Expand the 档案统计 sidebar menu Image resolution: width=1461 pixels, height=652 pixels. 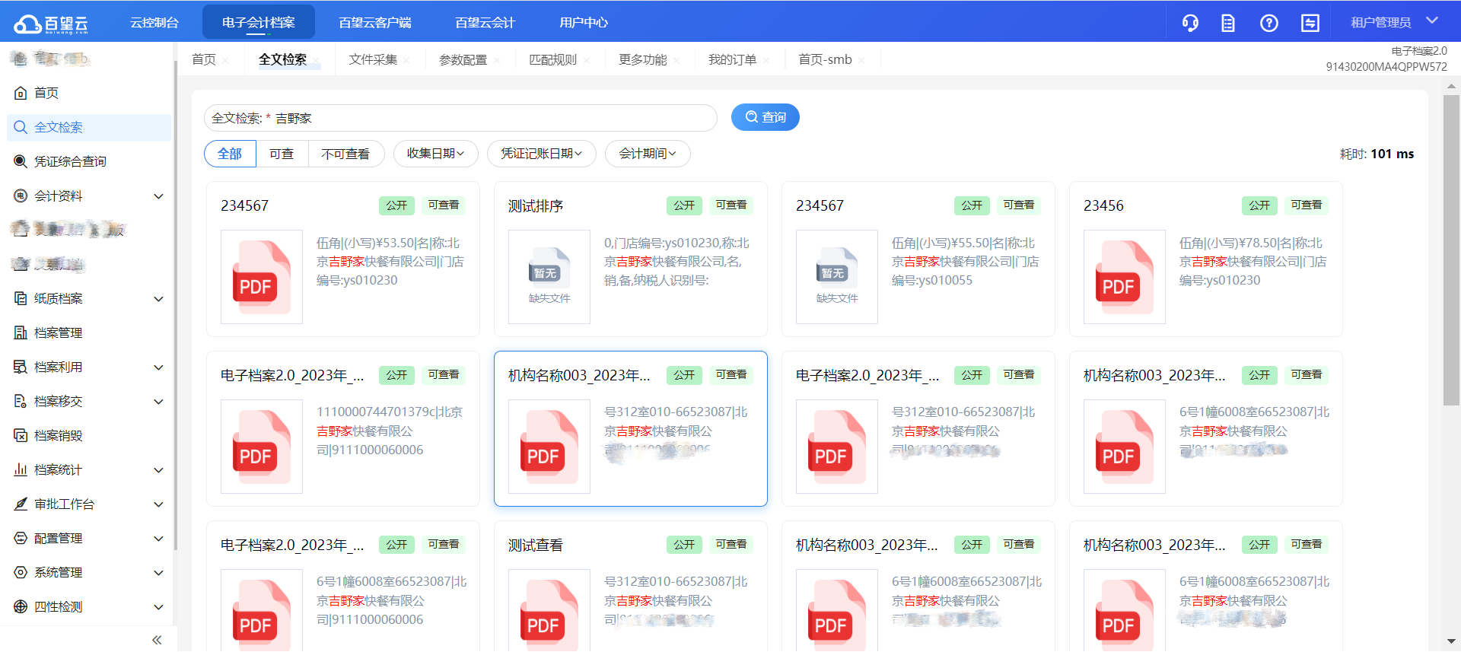coord(158,470)
